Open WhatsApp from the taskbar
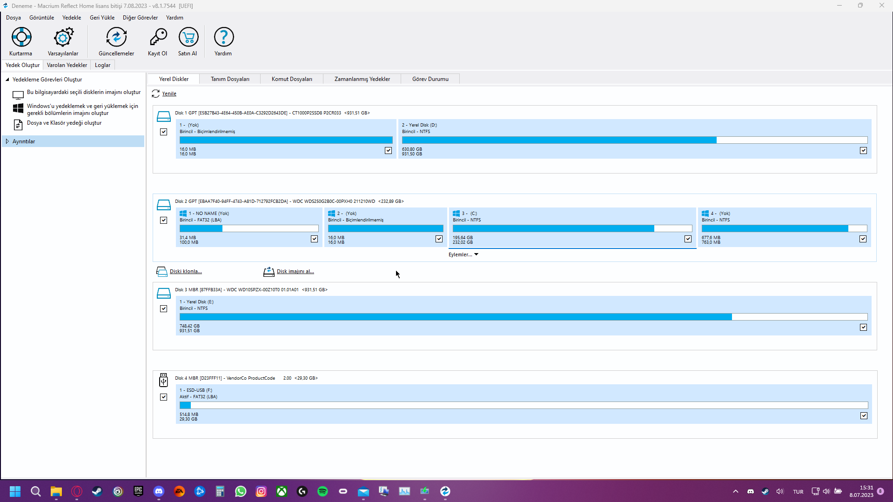 click(241, 491)
